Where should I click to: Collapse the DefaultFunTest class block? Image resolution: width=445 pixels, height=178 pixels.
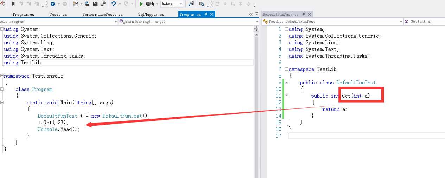tap(286, 83)
